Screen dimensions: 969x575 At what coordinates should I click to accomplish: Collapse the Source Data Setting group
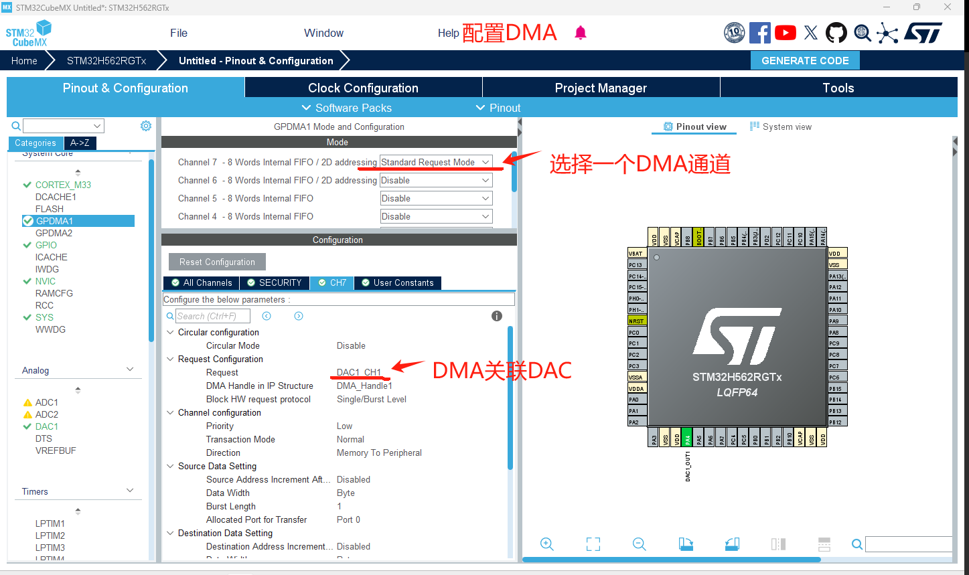coord(170,466)
